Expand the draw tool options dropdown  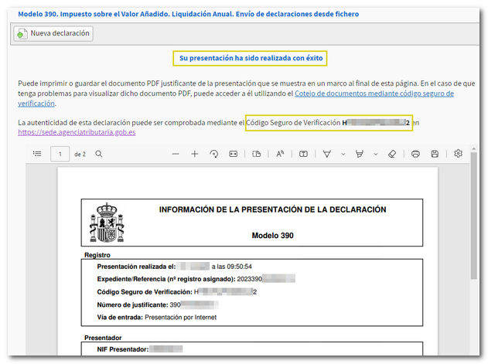coord(343,154)
